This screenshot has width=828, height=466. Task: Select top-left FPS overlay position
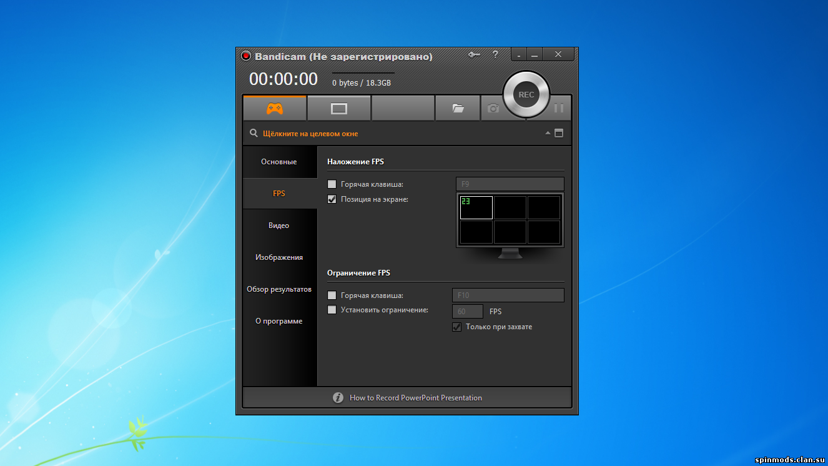(476, 207)
